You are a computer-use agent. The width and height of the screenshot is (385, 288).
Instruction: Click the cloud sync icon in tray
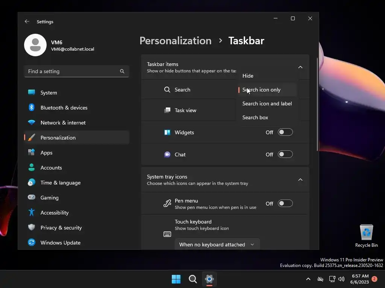(320, 279)
